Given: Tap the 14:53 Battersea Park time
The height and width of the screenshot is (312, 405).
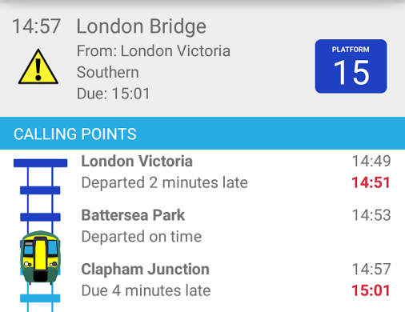Looking at the screenshot, I should tap(371, 215).
